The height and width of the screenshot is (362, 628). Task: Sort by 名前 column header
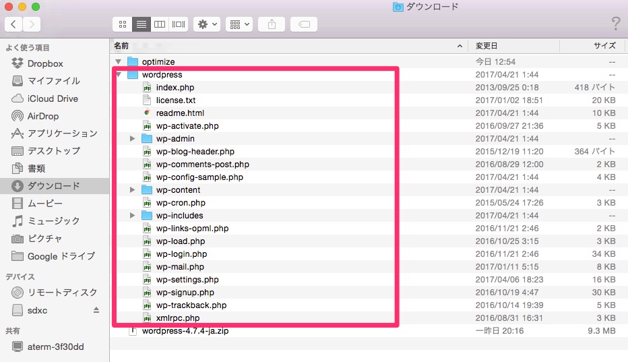(288, 46)
